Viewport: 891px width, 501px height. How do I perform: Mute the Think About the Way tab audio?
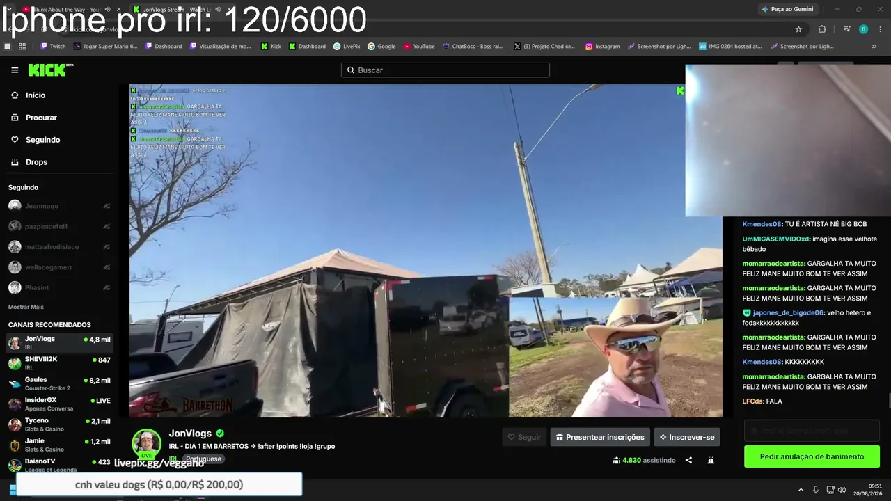pyautogui.click(x=107, y=9)
